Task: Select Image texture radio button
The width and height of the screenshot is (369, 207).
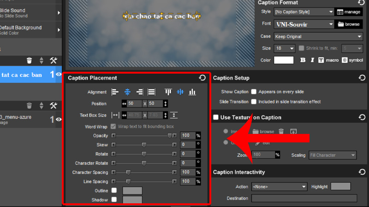Action: click(226, 131)
